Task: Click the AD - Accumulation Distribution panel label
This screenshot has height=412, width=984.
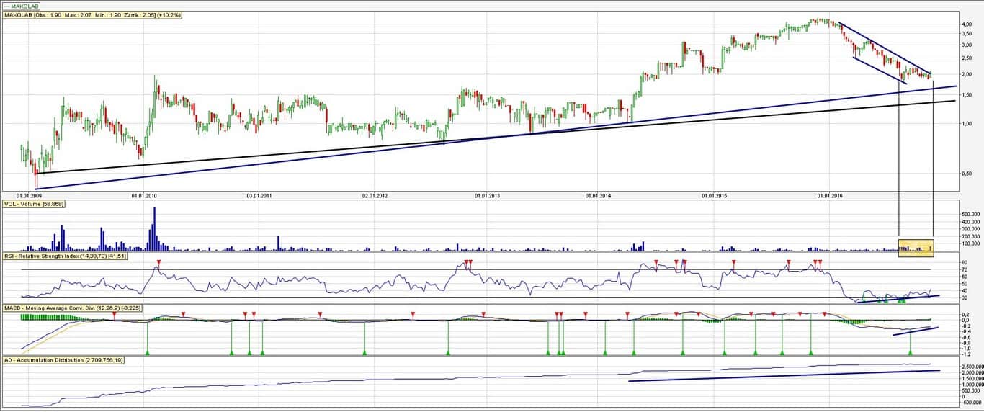Action: click(x=63, y=359)
